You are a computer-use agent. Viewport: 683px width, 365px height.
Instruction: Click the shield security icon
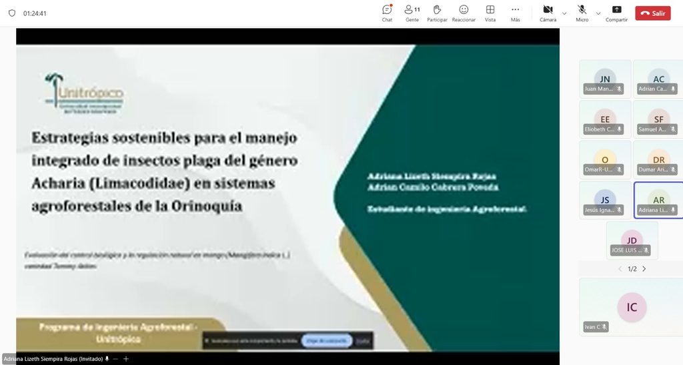pos(12,13)
